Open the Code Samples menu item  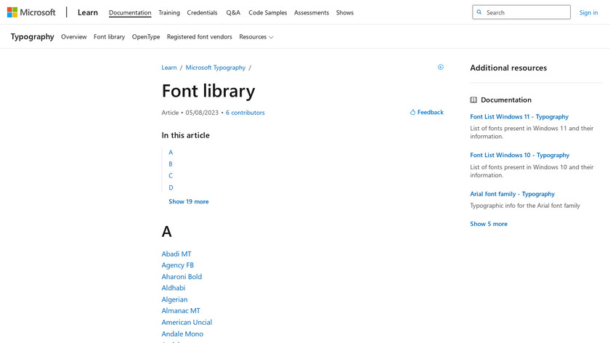[268, 12]
